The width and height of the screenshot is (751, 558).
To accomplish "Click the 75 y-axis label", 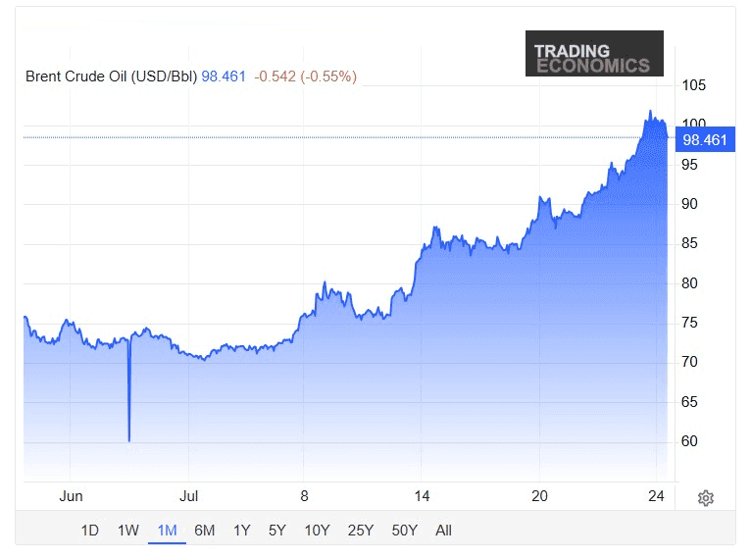I will (689, 323).
